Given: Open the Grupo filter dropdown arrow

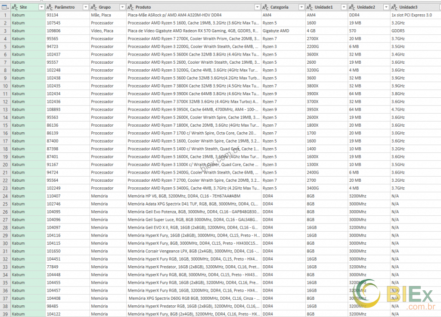Looking at the screenshot, I should pos(122,7).
